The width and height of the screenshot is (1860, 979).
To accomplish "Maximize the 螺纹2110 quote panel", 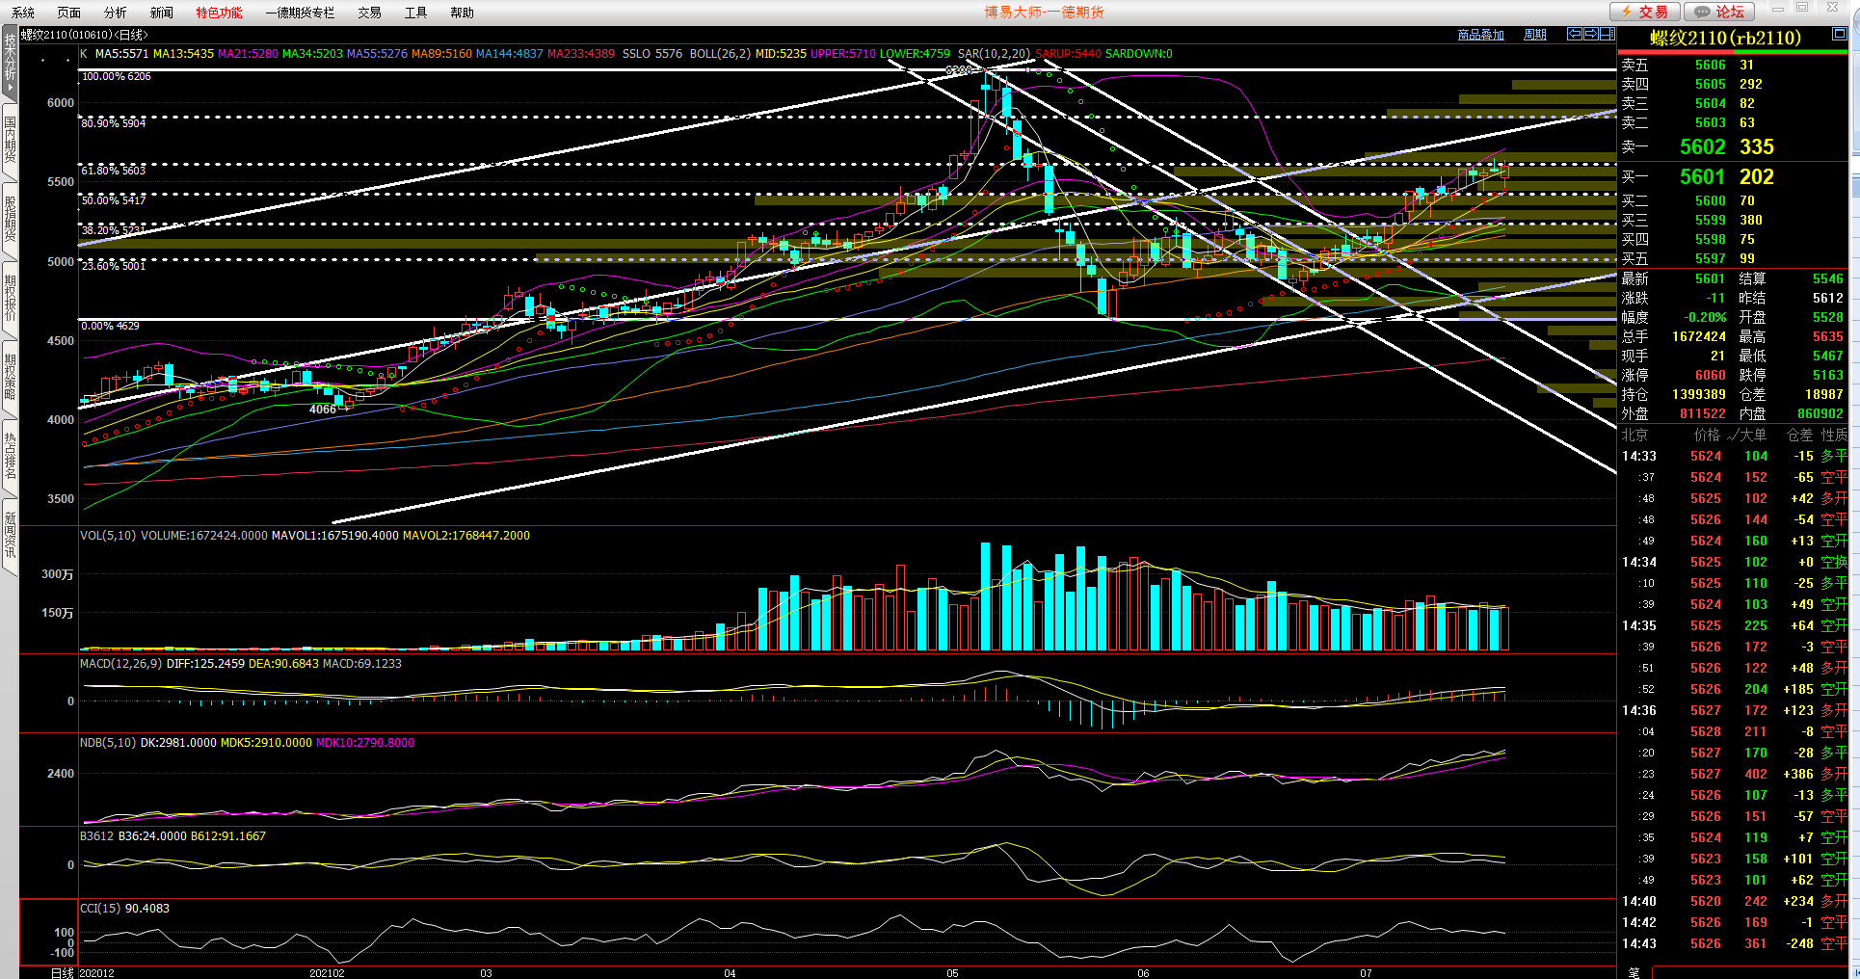I will click(x=1839, y=34).
